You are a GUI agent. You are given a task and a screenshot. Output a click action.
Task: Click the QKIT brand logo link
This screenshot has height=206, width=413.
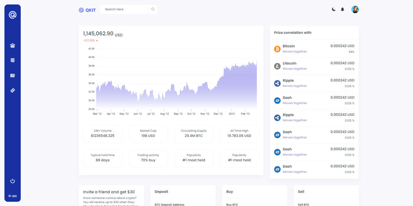(x=87, y=10)
